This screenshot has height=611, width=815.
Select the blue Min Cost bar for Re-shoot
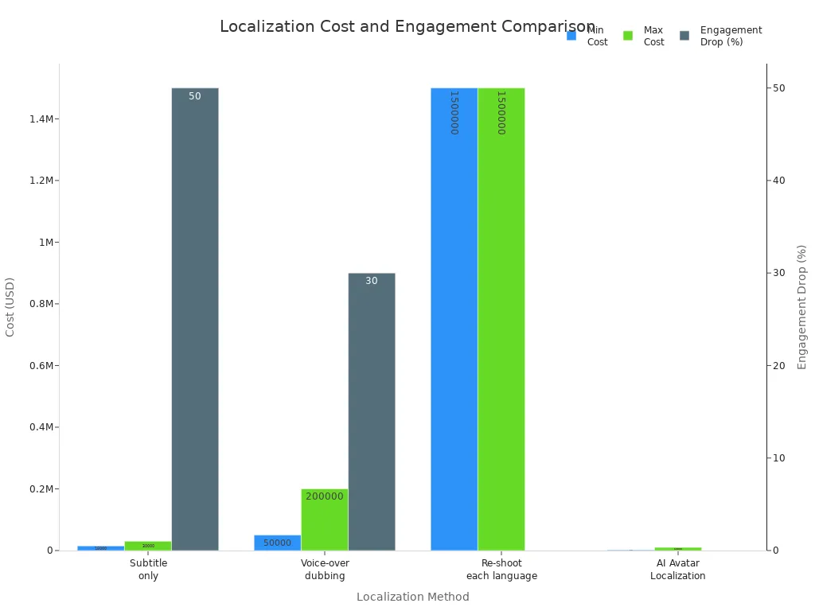(x=454, y=318)
